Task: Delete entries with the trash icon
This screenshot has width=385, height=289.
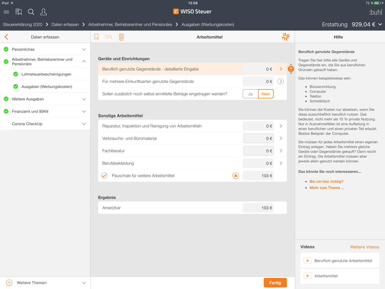Action: [x=121, y=37]
